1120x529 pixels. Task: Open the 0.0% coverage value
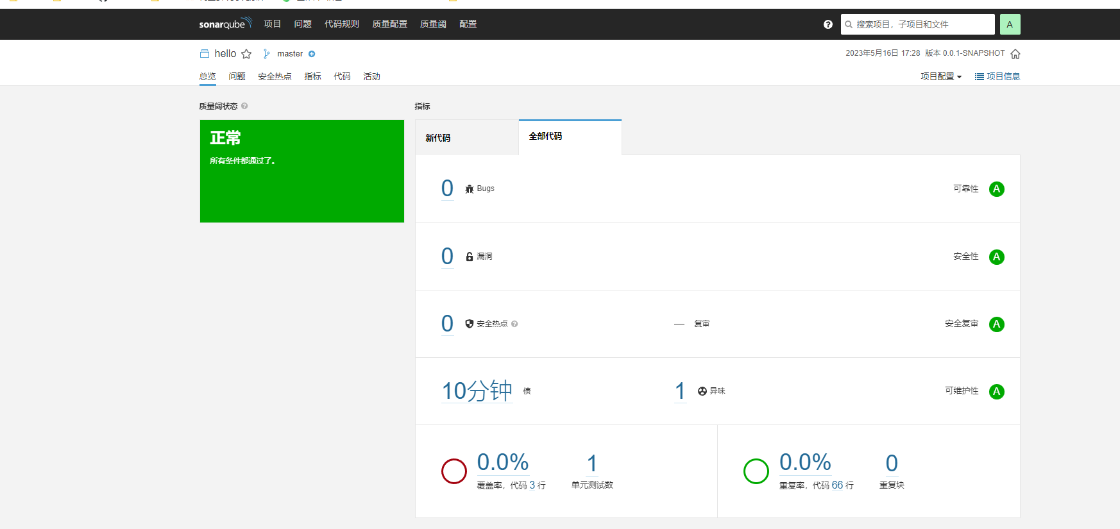pos(503,462)
